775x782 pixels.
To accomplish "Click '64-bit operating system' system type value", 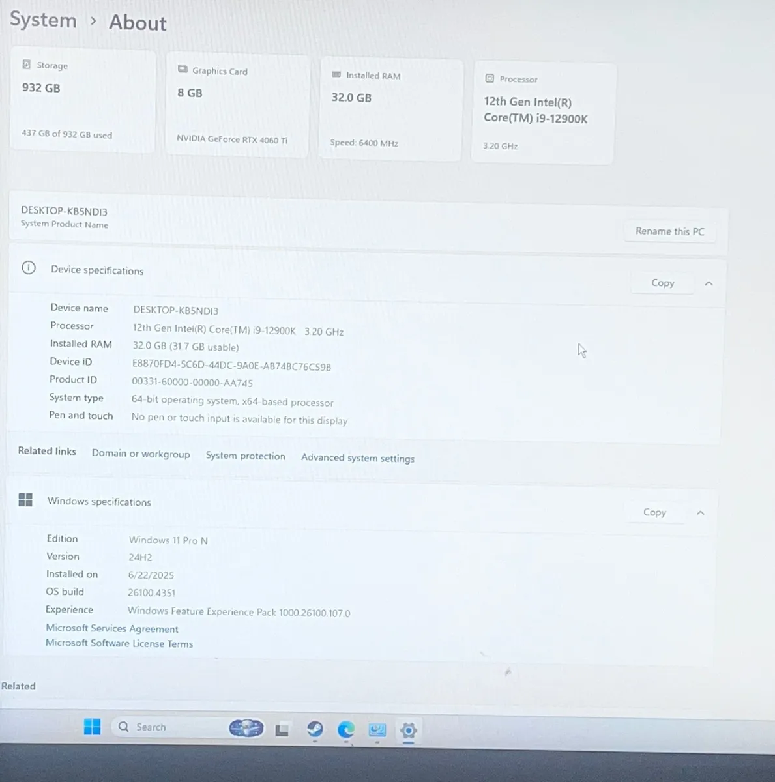I will tap(233, 402).
